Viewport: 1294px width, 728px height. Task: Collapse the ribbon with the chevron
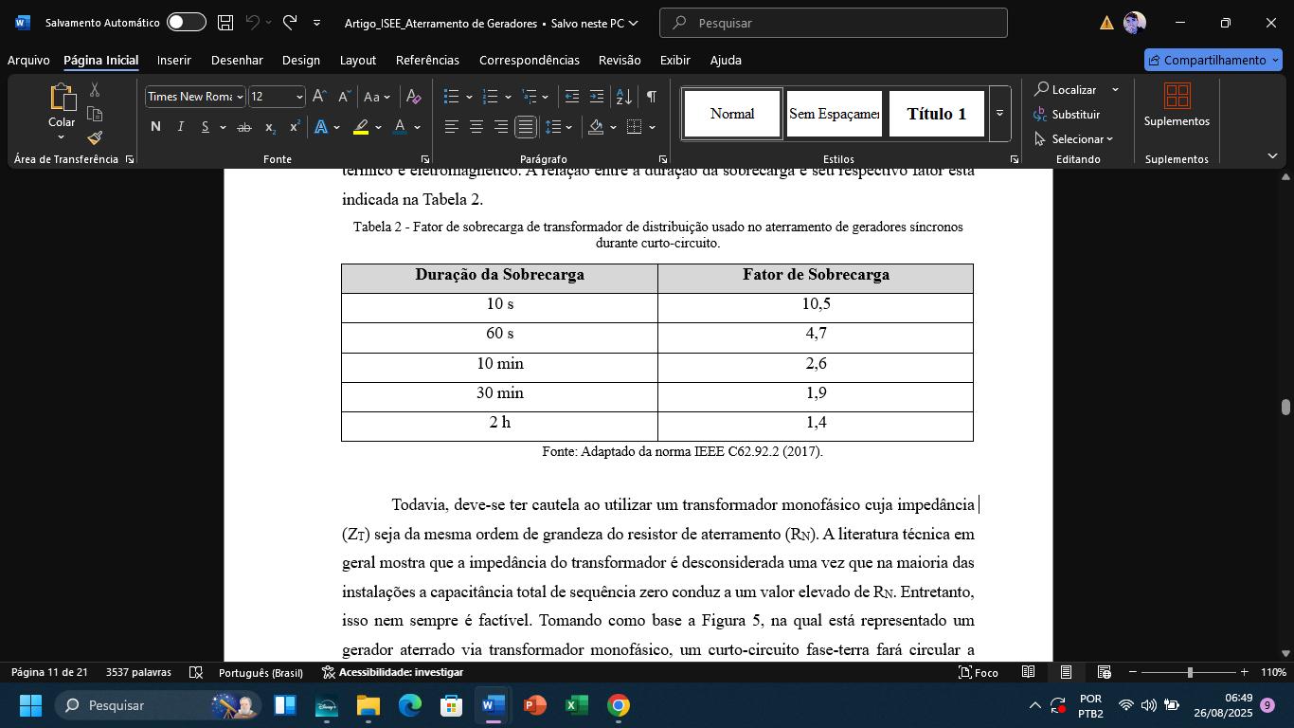(x=1272, y=155)
